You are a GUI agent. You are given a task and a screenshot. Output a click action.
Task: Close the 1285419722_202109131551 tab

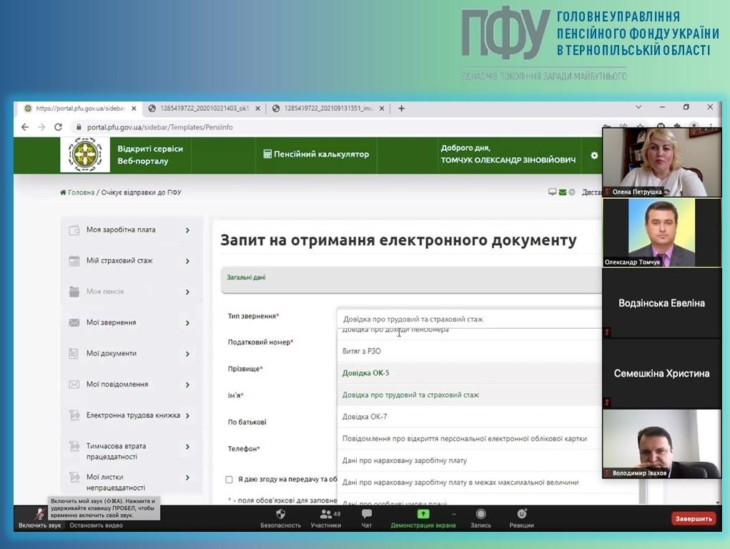tap(382, 109)
